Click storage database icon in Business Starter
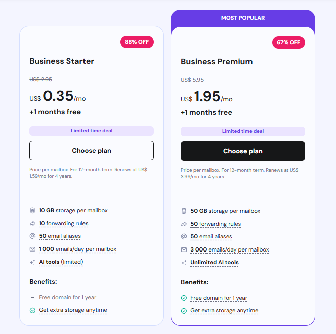 coord(32,210)
